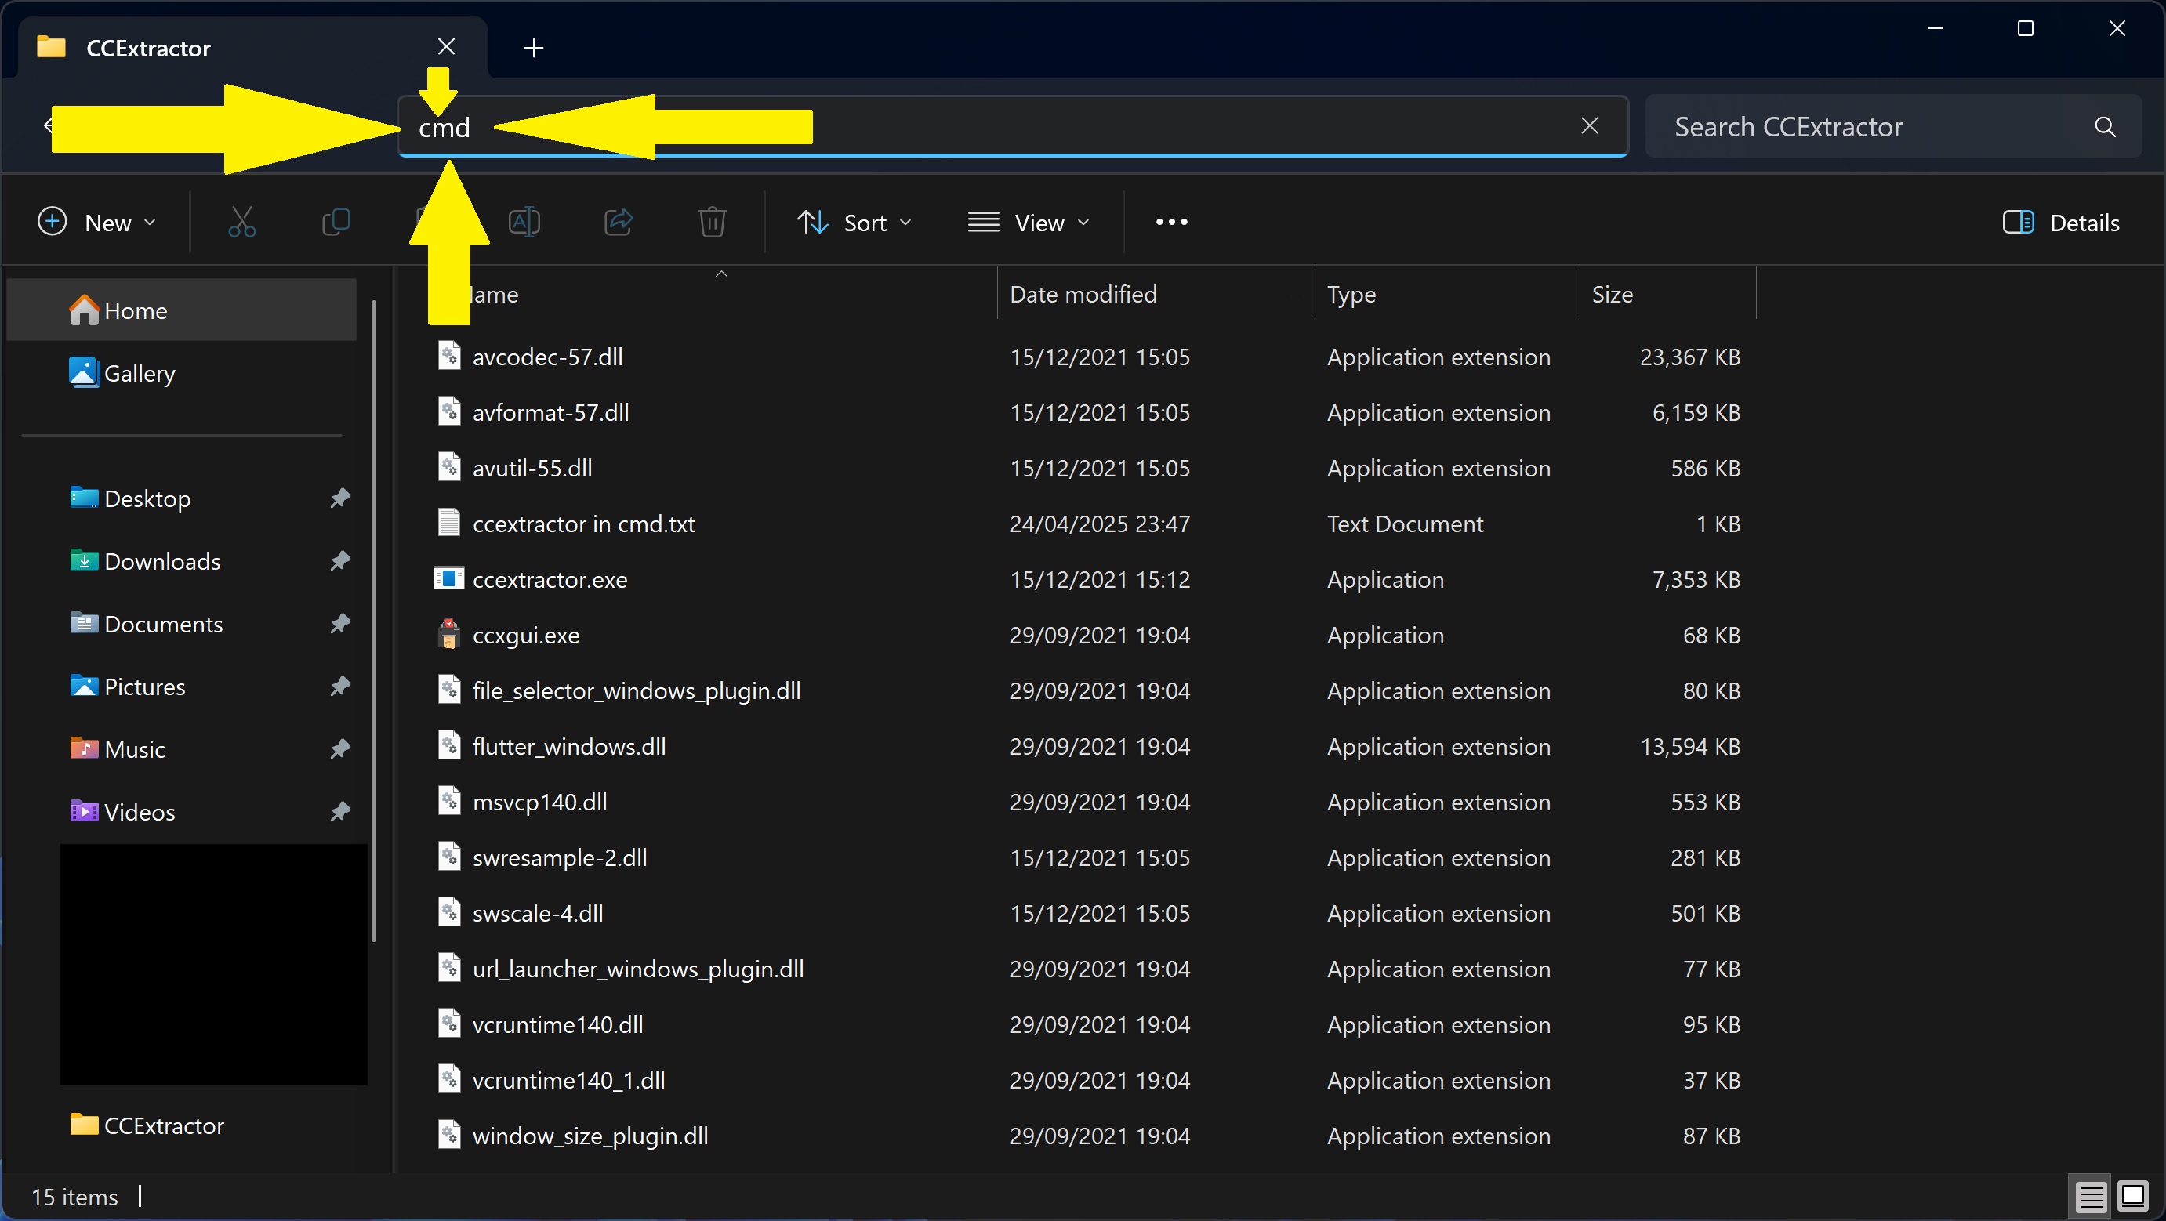Click the Rename icon in toolbar
The image size is (2166, 1221).
tap(524, 223)
